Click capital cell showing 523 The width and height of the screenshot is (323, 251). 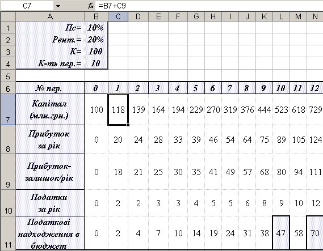pyautogui.click(x=281, y=109)
